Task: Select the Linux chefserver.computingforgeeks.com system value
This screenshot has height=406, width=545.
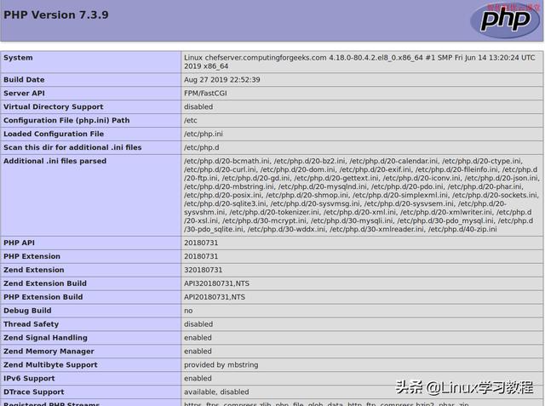Action: point(359,62)
